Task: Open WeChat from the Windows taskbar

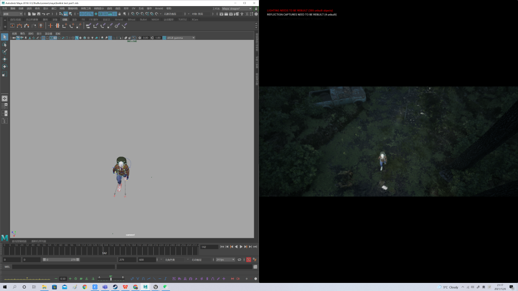Action: tap(165, 287)
